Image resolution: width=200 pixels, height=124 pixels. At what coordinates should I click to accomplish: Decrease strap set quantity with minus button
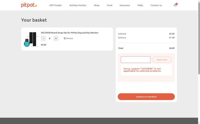tap(44, 38)
